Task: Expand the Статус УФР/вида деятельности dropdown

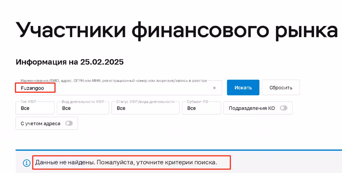Action: [146, 108]
